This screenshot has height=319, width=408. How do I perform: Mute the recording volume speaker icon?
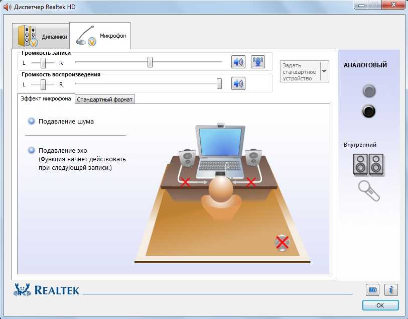[238, 62]
